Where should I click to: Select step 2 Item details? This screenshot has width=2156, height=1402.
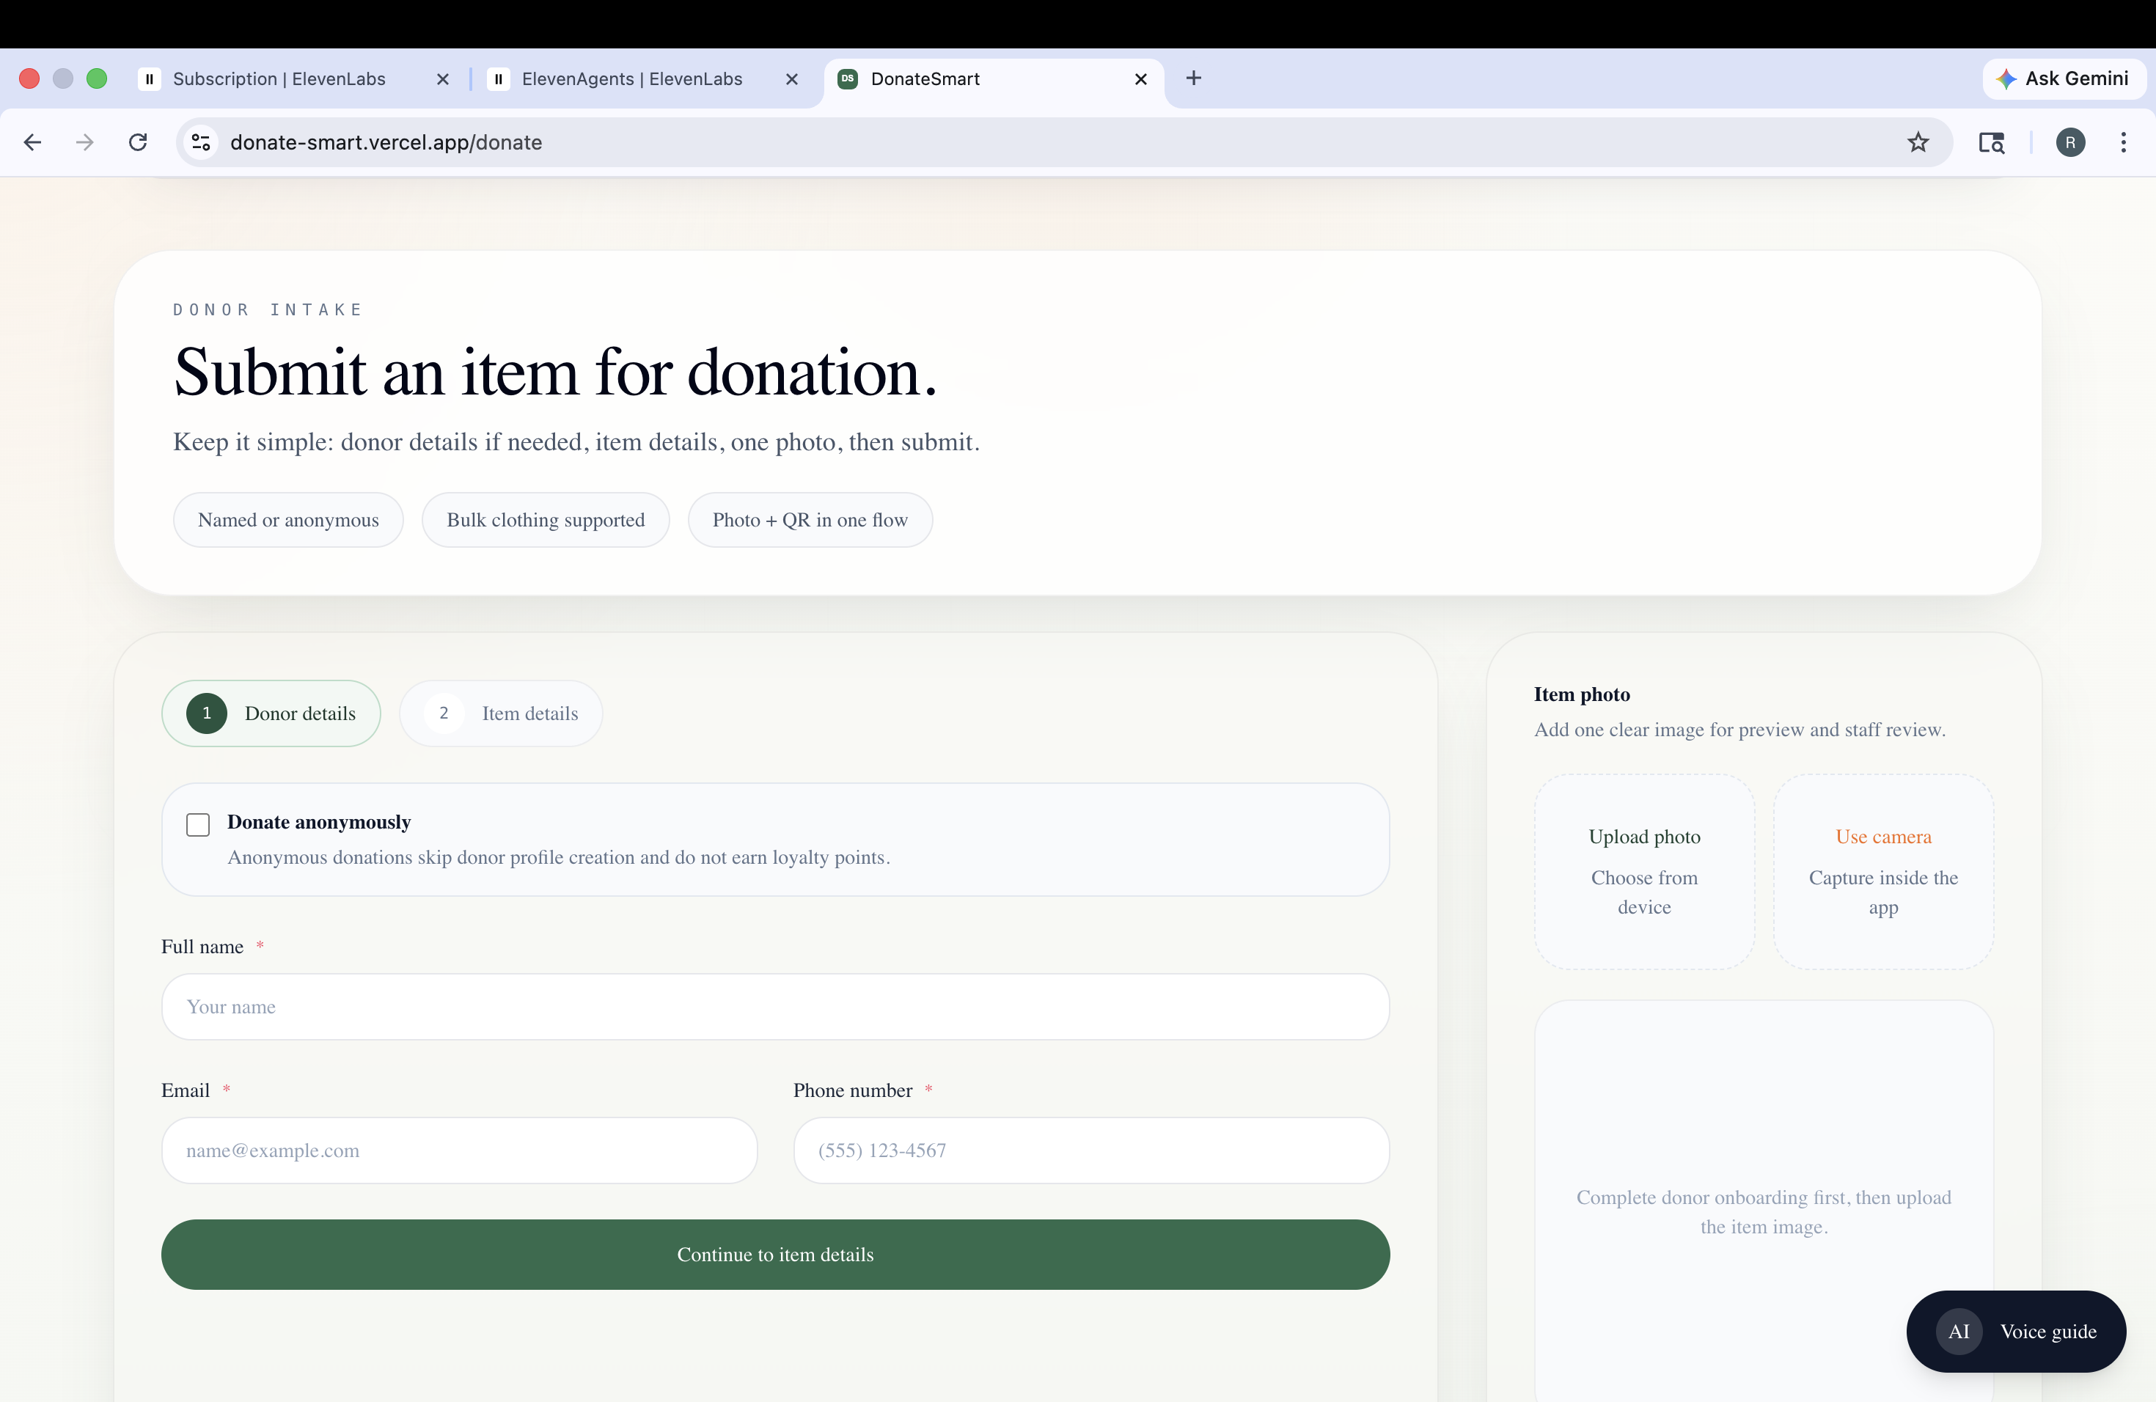[x=501, y=713]
